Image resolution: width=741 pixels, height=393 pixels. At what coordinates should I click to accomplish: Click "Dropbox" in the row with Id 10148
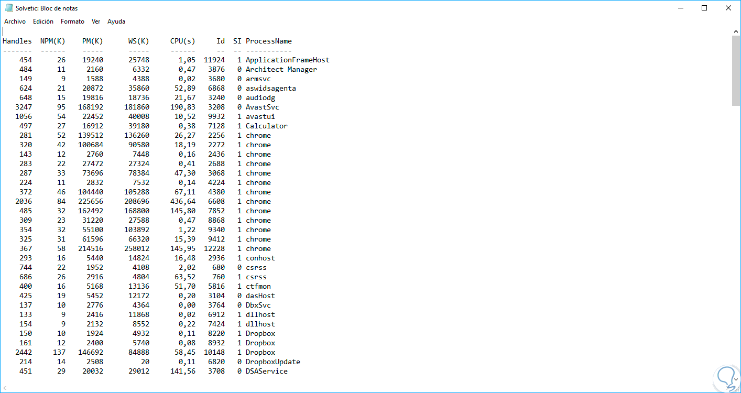[x=260, y=352]
